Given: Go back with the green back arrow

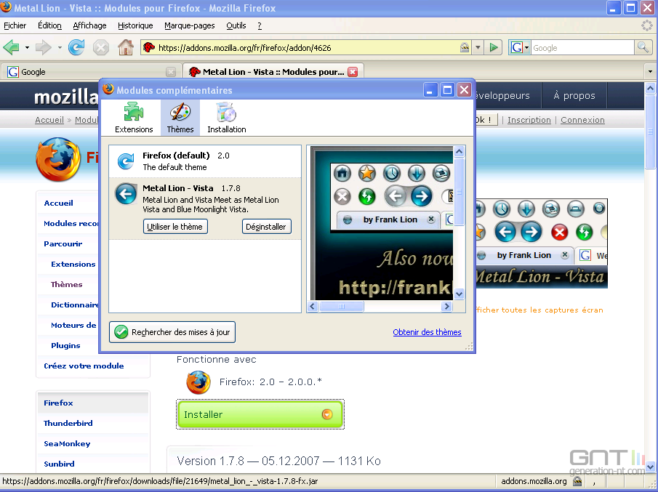Looking at the screenshot, I should click(11, 47).
